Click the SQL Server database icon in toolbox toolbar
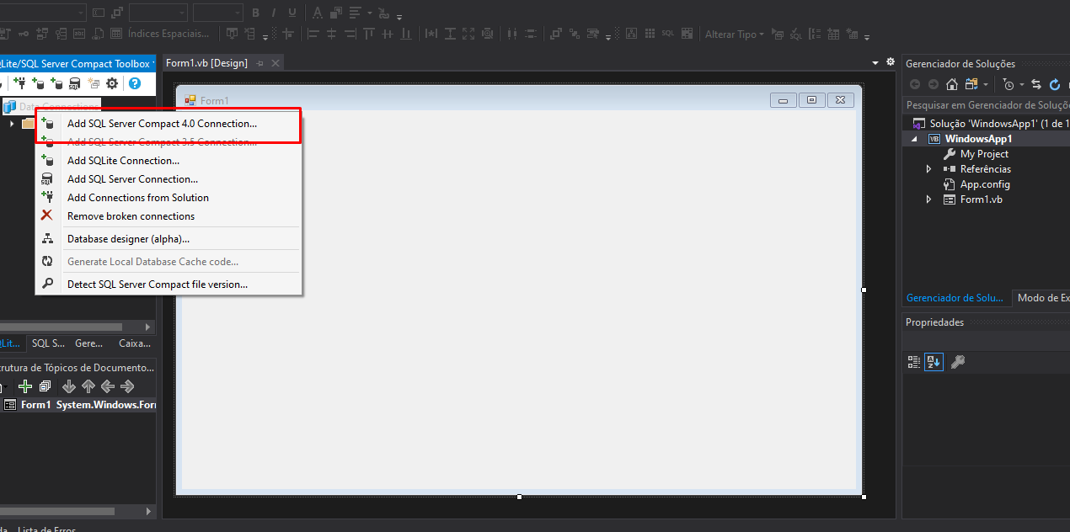1070x532 pixels. [74, 83]
